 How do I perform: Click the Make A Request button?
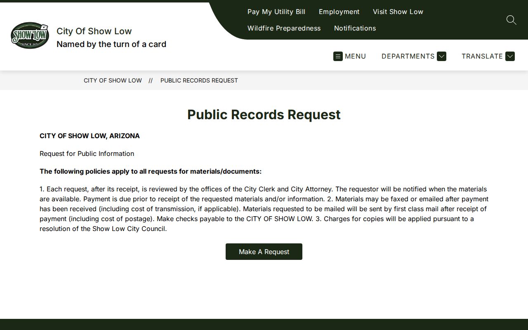(x=264, y=252)
